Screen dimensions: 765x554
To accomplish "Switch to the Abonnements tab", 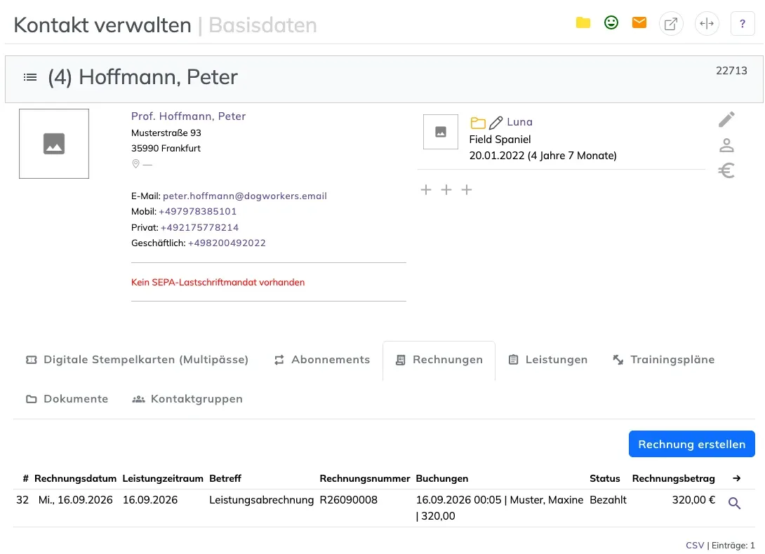I will [x=322, y=360].
